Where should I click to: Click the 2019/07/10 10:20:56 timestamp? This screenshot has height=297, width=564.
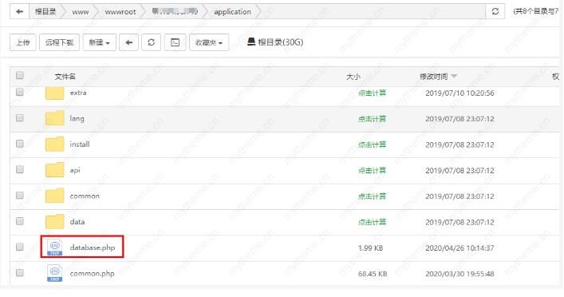click(459, 93)
